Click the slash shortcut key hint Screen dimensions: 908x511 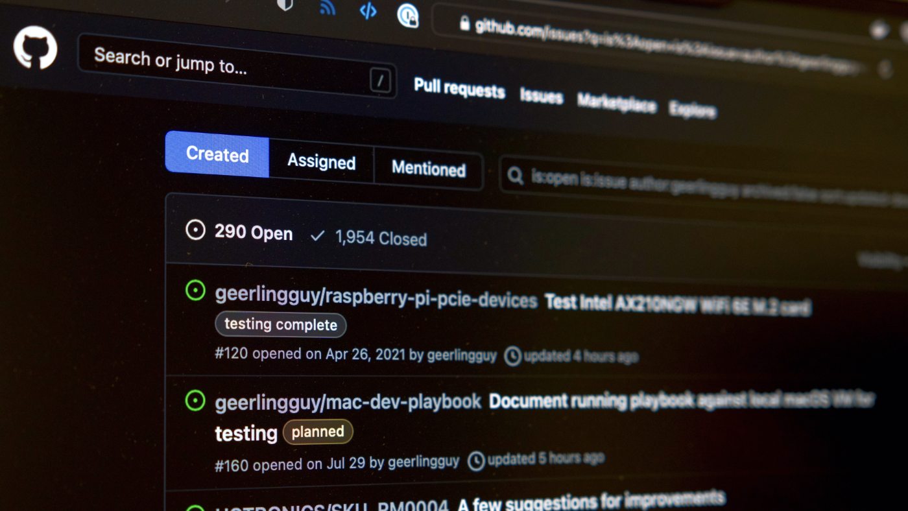[x=380, y=81]
